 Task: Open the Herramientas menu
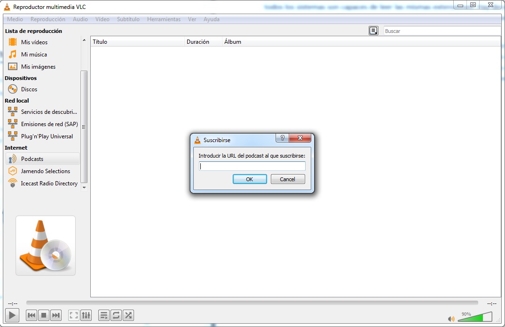(x=164, y=19)
